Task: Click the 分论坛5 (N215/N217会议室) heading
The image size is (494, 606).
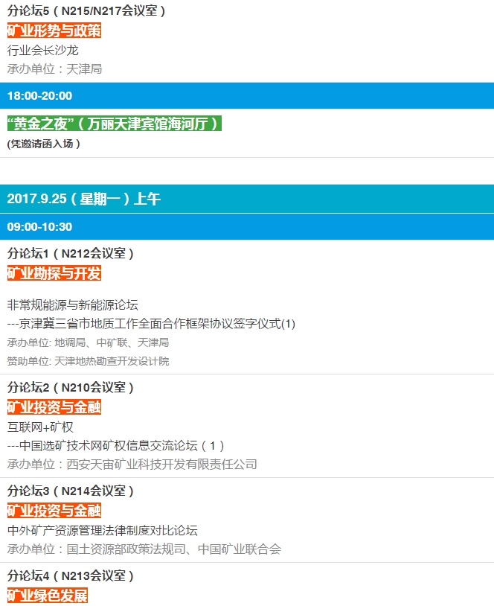Action: (86, 10)
